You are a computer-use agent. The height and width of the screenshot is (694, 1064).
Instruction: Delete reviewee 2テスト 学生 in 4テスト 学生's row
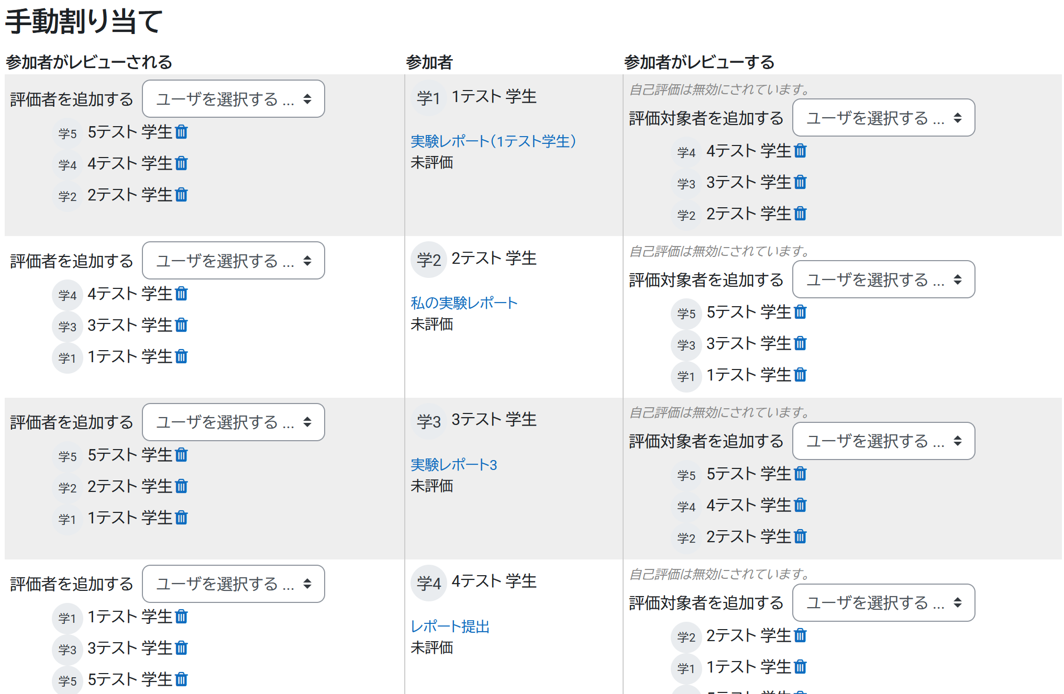click(800, 635)
